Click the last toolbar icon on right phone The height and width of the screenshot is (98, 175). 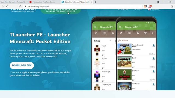pyautogui.click(x=152, y=33)
